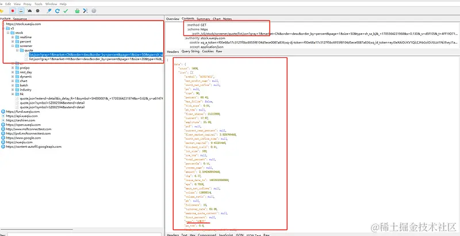Click the api.xueqiu.com host icon
Image resolution: width=460 pixels, height=236 pixels.
[3, 116]
